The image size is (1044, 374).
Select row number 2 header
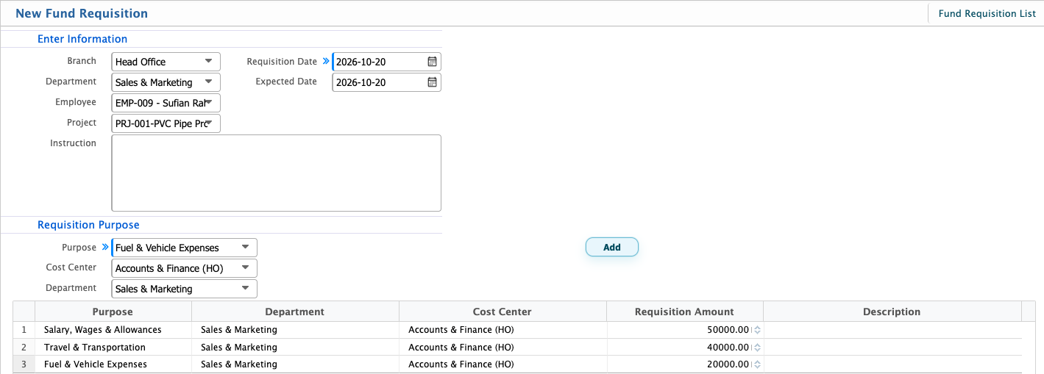pos(24,347)
